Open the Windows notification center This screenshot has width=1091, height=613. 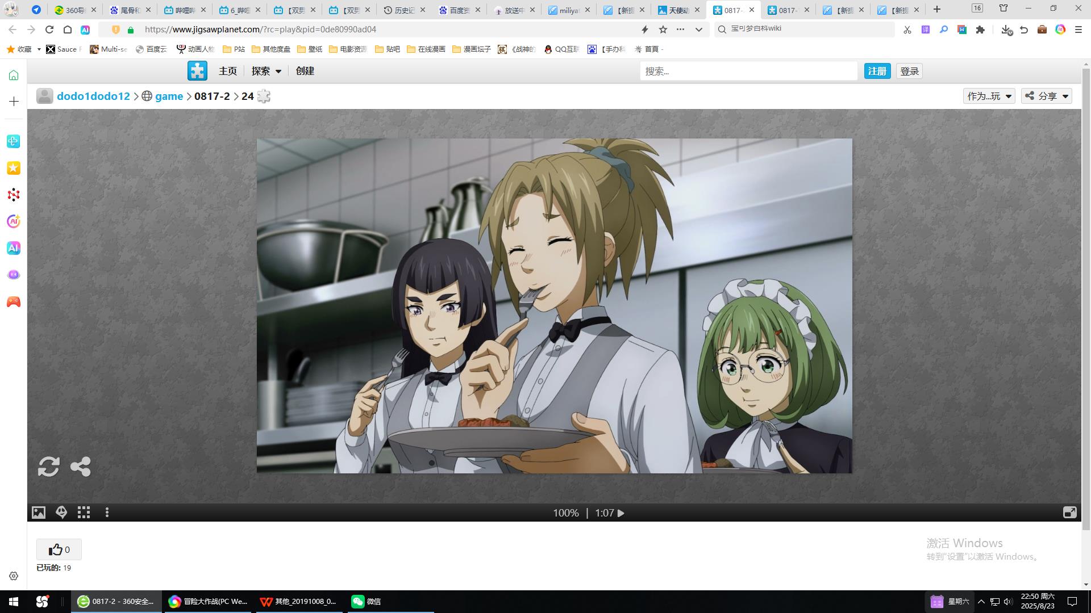(x=1072, y=601)
